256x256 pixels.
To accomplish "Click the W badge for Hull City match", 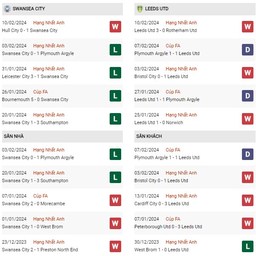I will tap(115, 26).
